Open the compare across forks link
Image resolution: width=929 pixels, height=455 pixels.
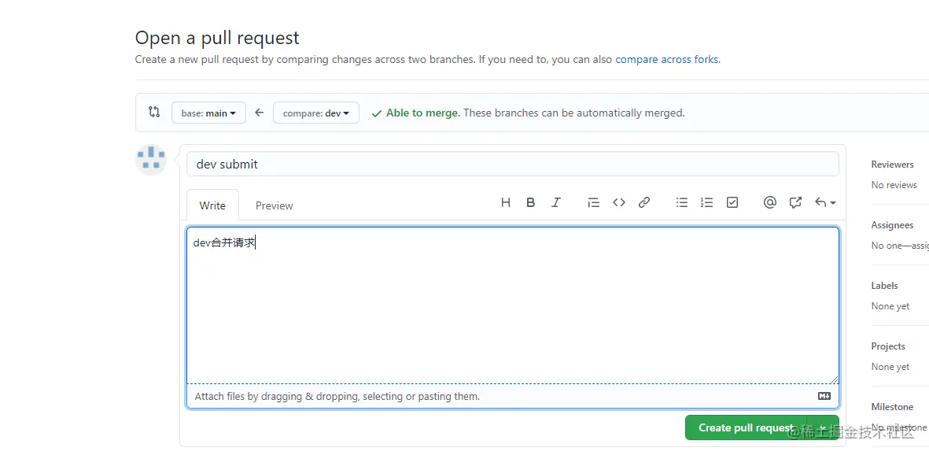(x=666, y=59)
